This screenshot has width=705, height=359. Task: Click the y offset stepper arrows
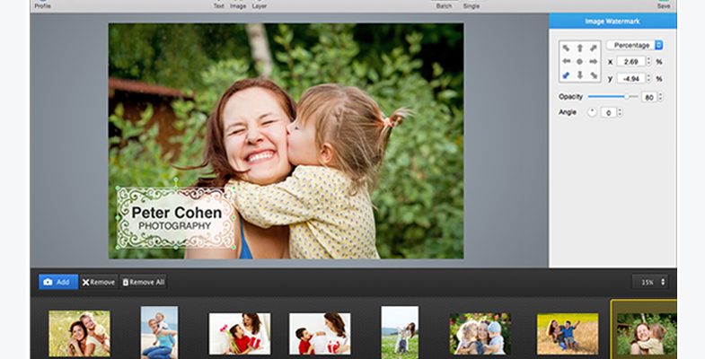click(648, 79)
